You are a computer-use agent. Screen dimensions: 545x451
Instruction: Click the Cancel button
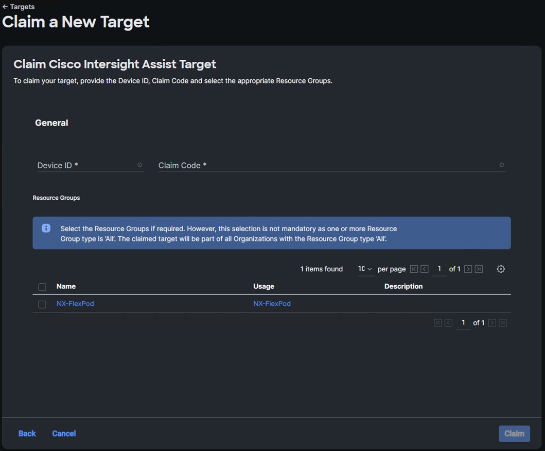click(x=64, y=433)
